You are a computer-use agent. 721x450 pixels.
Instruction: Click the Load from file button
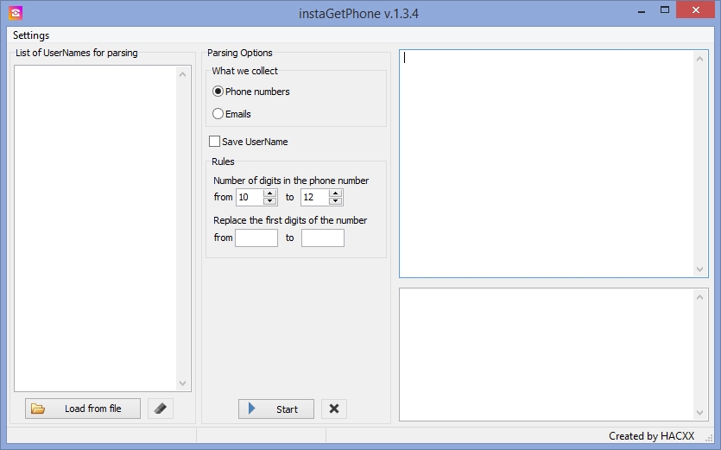click(83, 409)
